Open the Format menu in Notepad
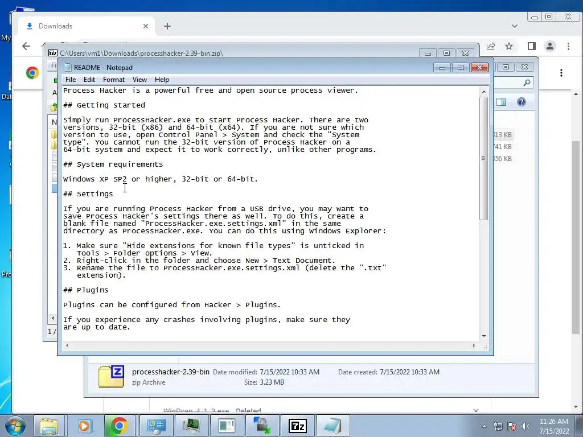The image size is (583, 437). point(114,80)
